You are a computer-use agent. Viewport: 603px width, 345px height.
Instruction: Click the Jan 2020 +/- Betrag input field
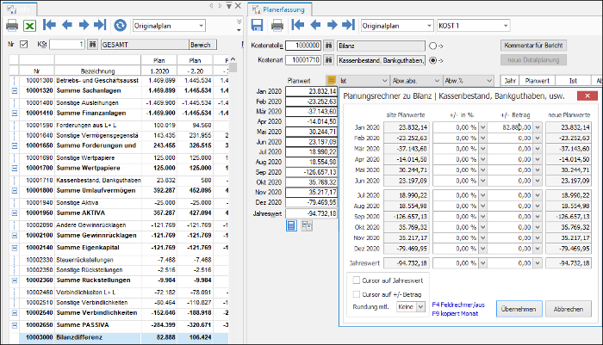510,127
